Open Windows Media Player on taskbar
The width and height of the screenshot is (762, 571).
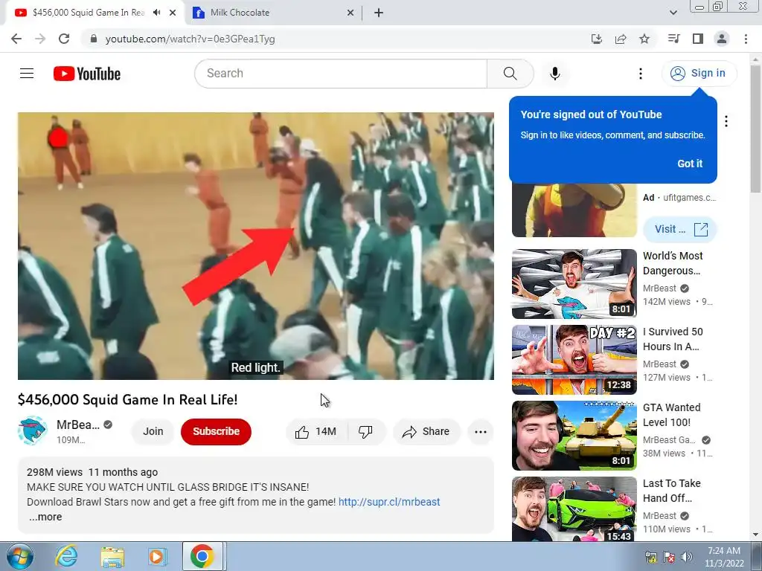[x=158, y=556]
